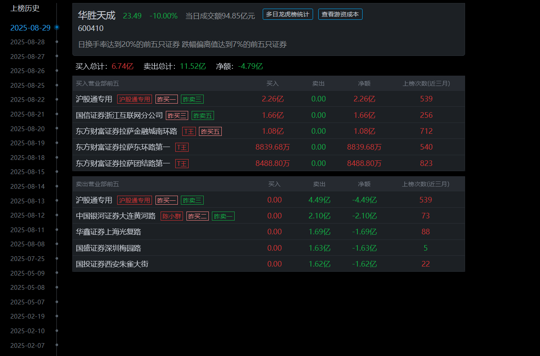Image resolution: width=540 pixels, height=356 pixels.
Task: Select date 2025-08-20 in history
Action: (x=28, y=129)
